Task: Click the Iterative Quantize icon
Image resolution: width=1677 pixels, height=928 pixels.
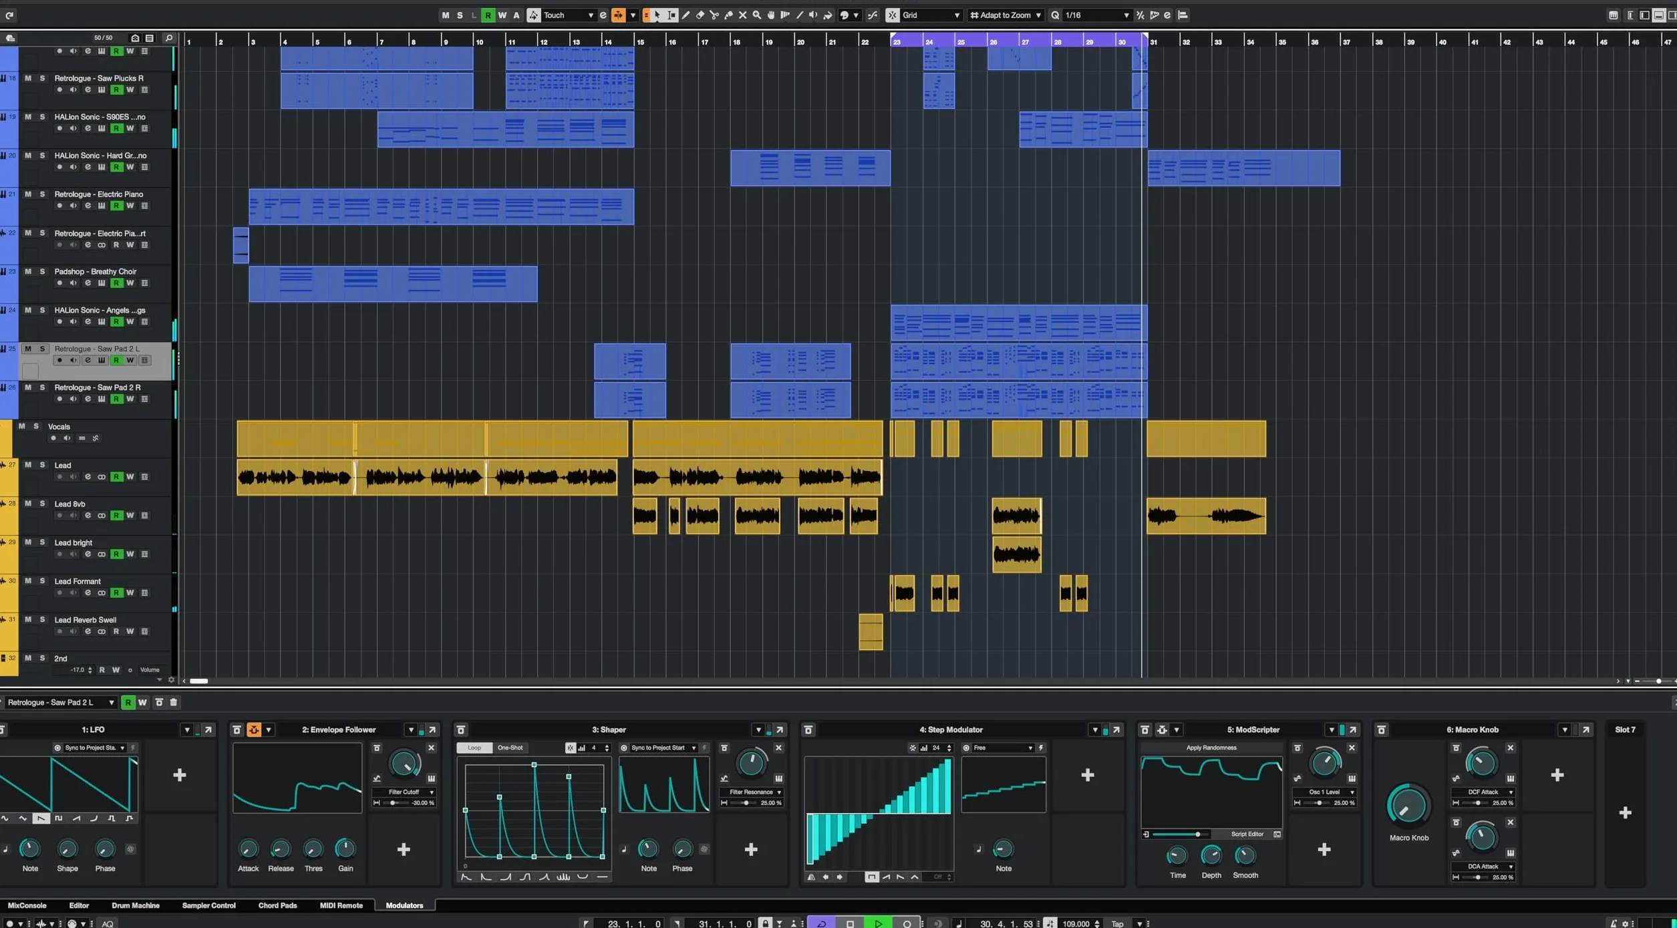Action: 1140,15
